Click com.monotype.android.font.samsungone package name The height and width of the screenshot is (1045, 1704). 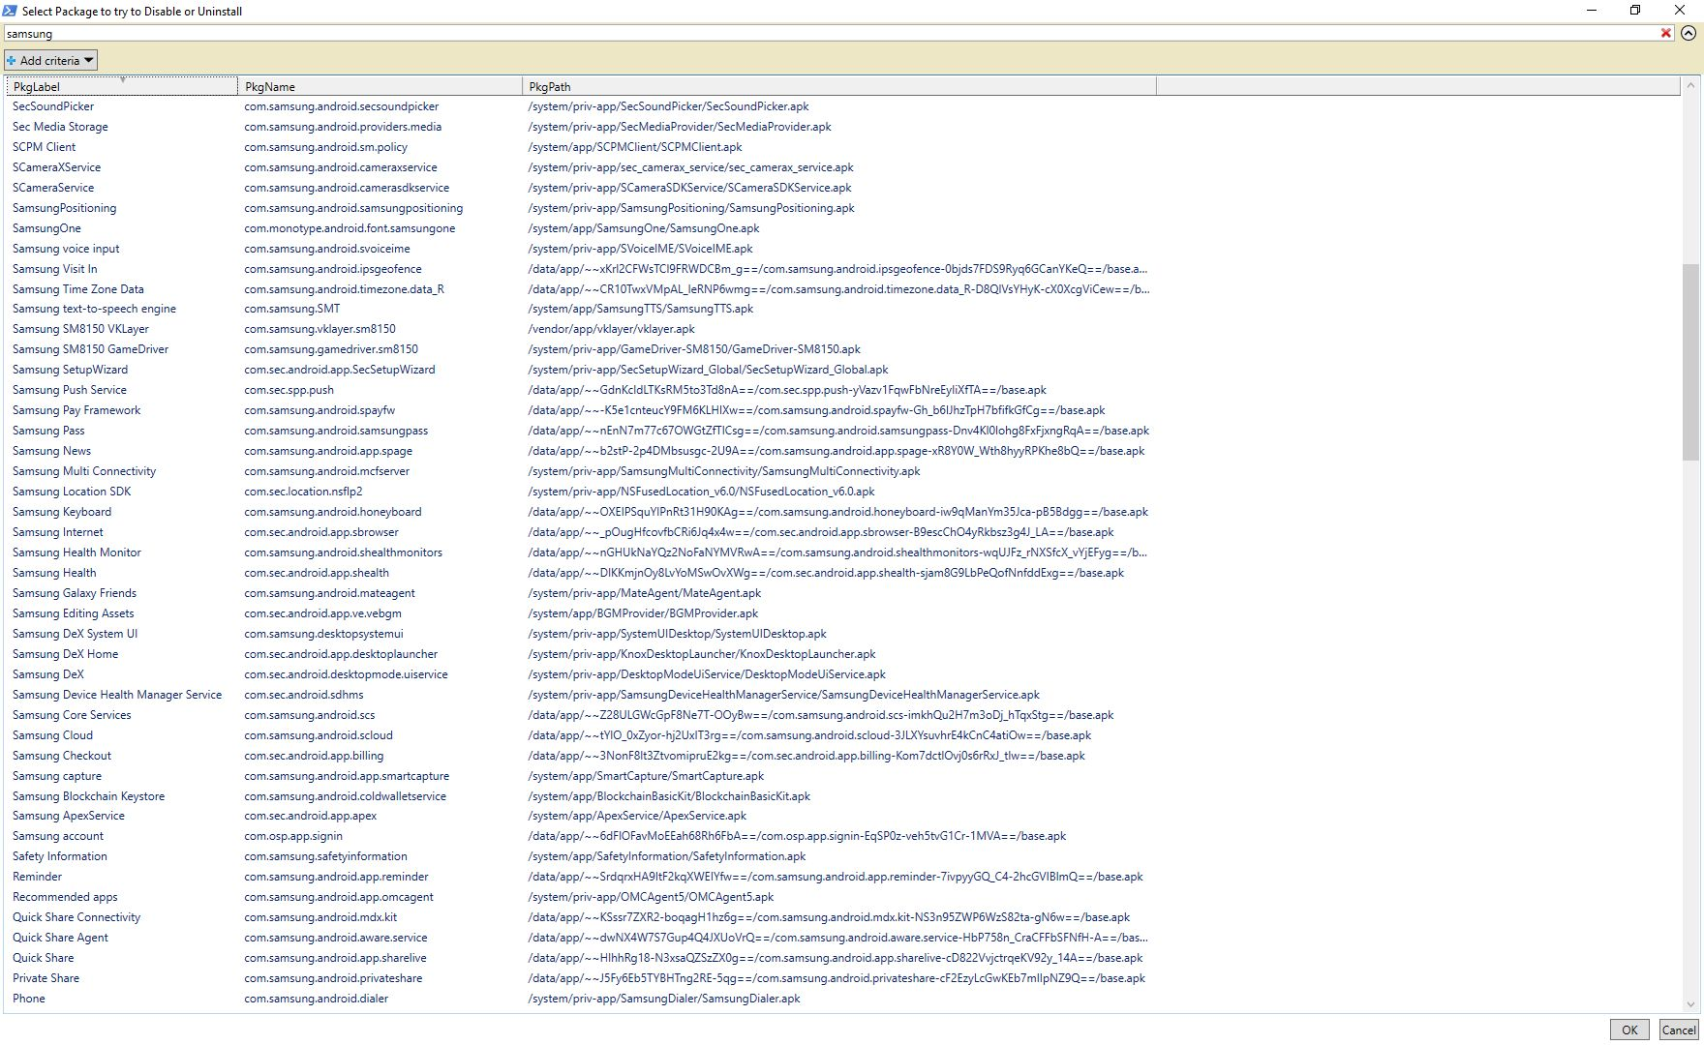point(350,228)
